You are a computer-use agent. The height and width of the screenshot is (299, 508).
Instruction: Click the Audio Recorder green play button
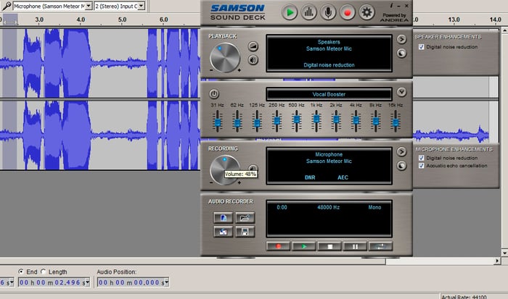pos(304,246)
